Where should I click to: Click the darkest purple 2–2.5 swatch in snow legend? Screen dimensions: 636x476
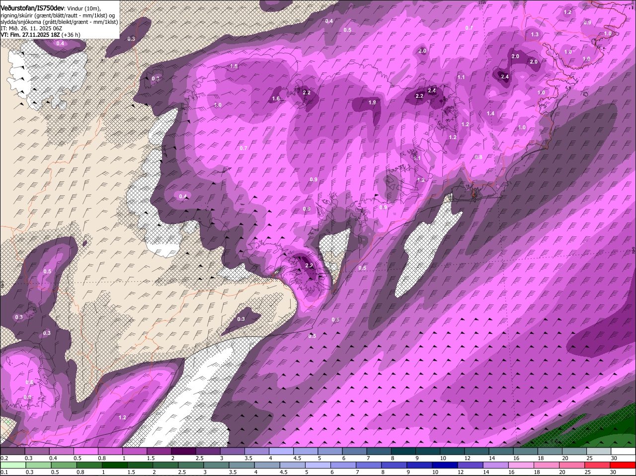click(x=183, y=451)
